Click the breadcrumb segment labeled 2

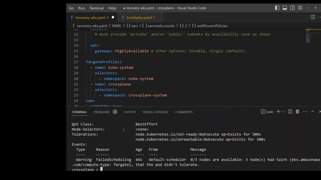coord(183,26)
